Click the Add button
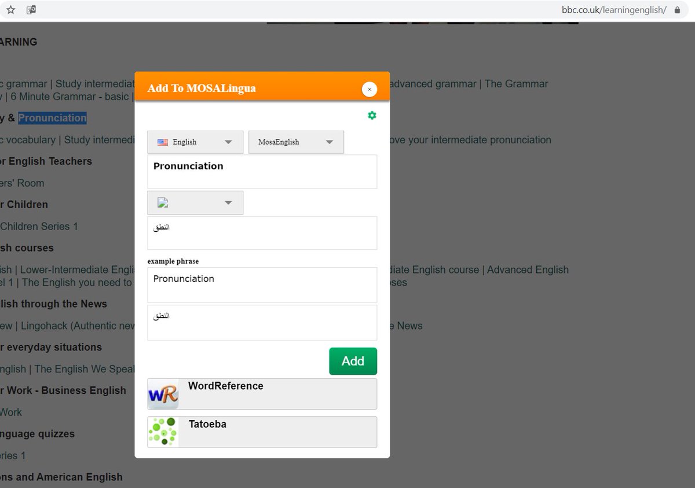This screenshot has width=695, height=488. [353, 361]
